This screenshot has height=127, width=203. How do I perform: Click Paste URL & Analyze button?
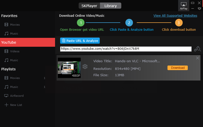click(80, 41)
